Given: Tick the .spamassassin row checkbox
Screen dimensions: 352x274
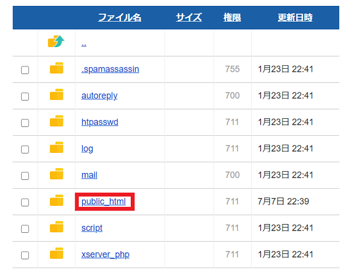Looking at the screenshot, I should [x=25, y=70].
